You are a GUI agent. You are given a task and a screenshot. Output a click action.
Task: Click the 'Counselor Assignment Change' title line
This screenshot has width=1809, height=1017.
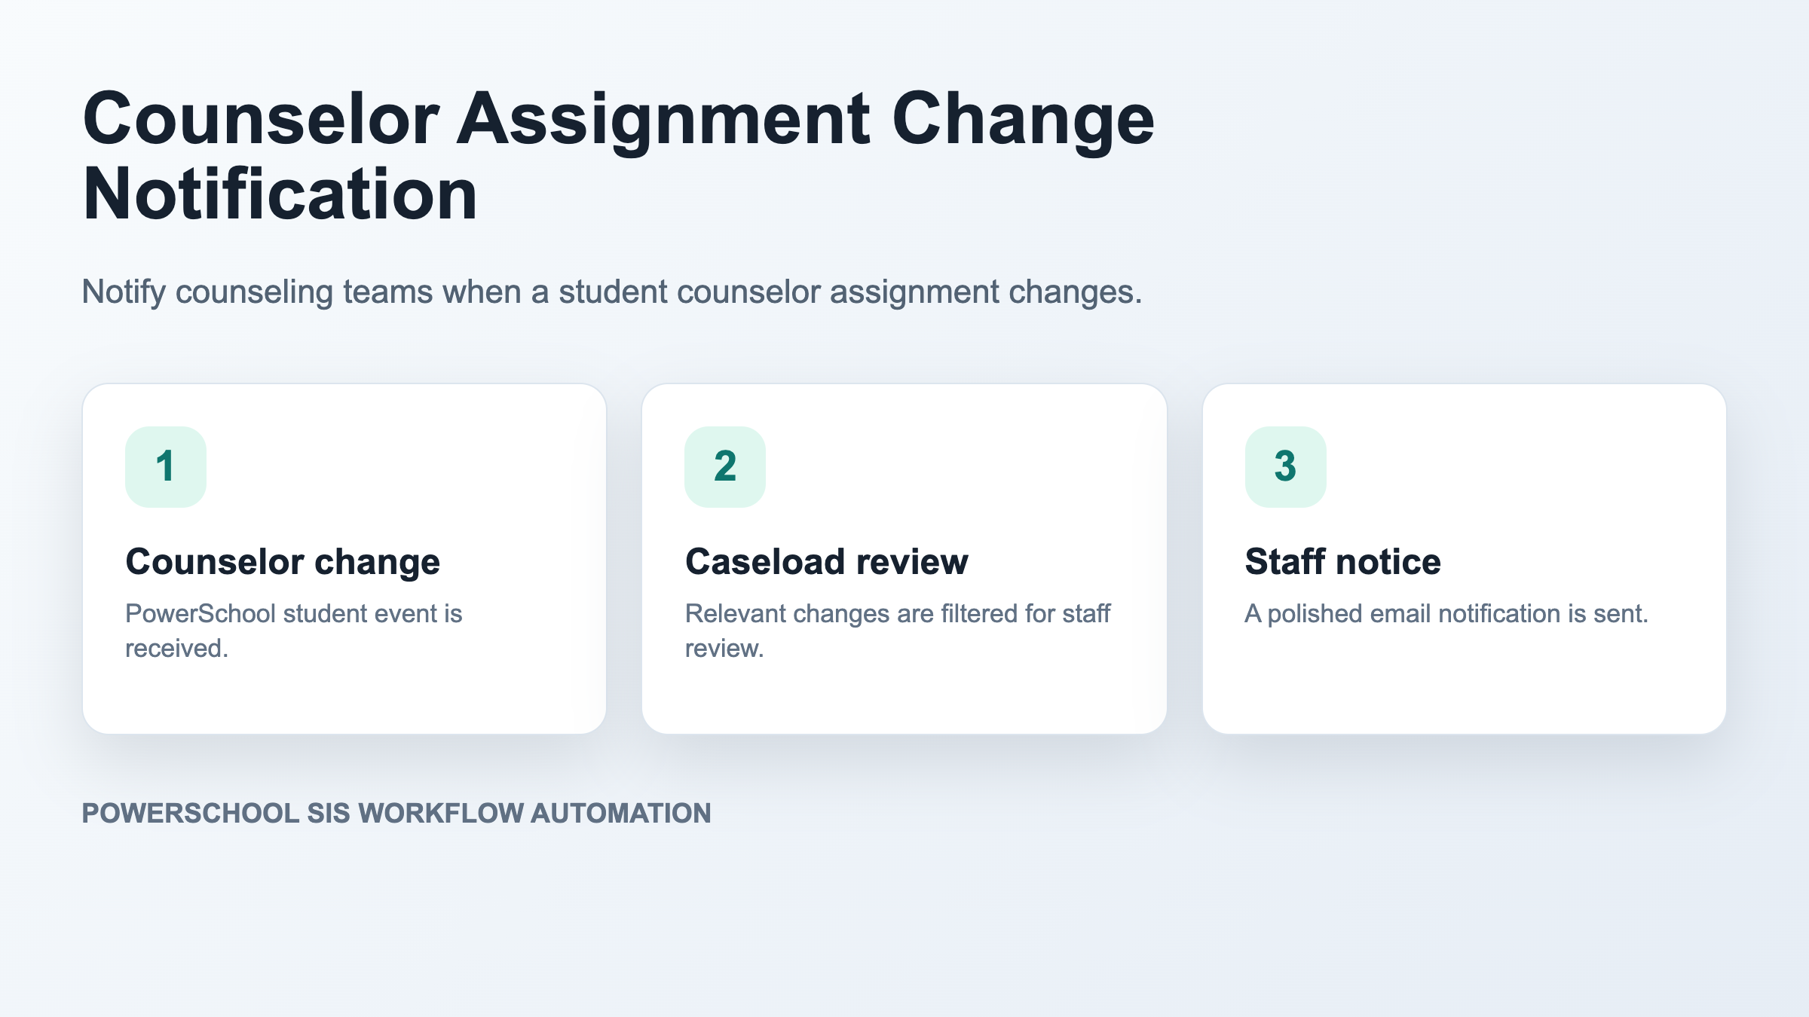(618, 118)
